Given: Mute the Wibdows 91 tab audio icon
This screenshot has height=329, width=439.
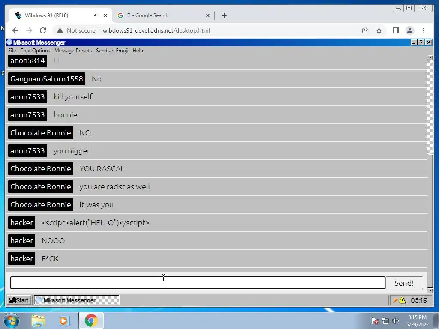Looking at the screenshot, I should point(96,15).
